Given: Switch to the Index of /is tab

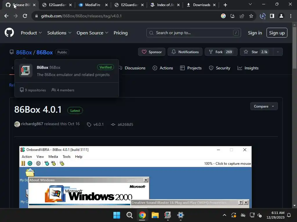Looking at the screenshot, I should 165,5.
